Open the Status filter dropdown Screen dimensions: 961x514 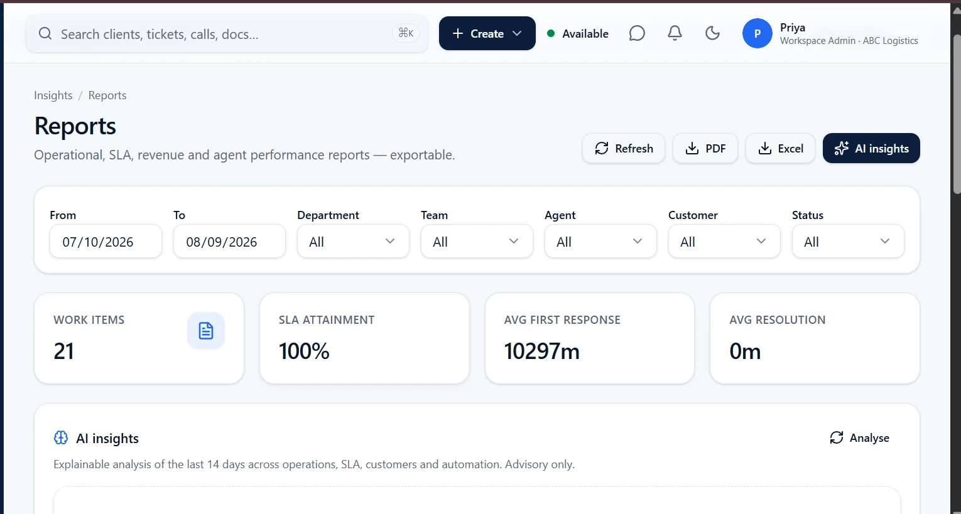[848, 242]
